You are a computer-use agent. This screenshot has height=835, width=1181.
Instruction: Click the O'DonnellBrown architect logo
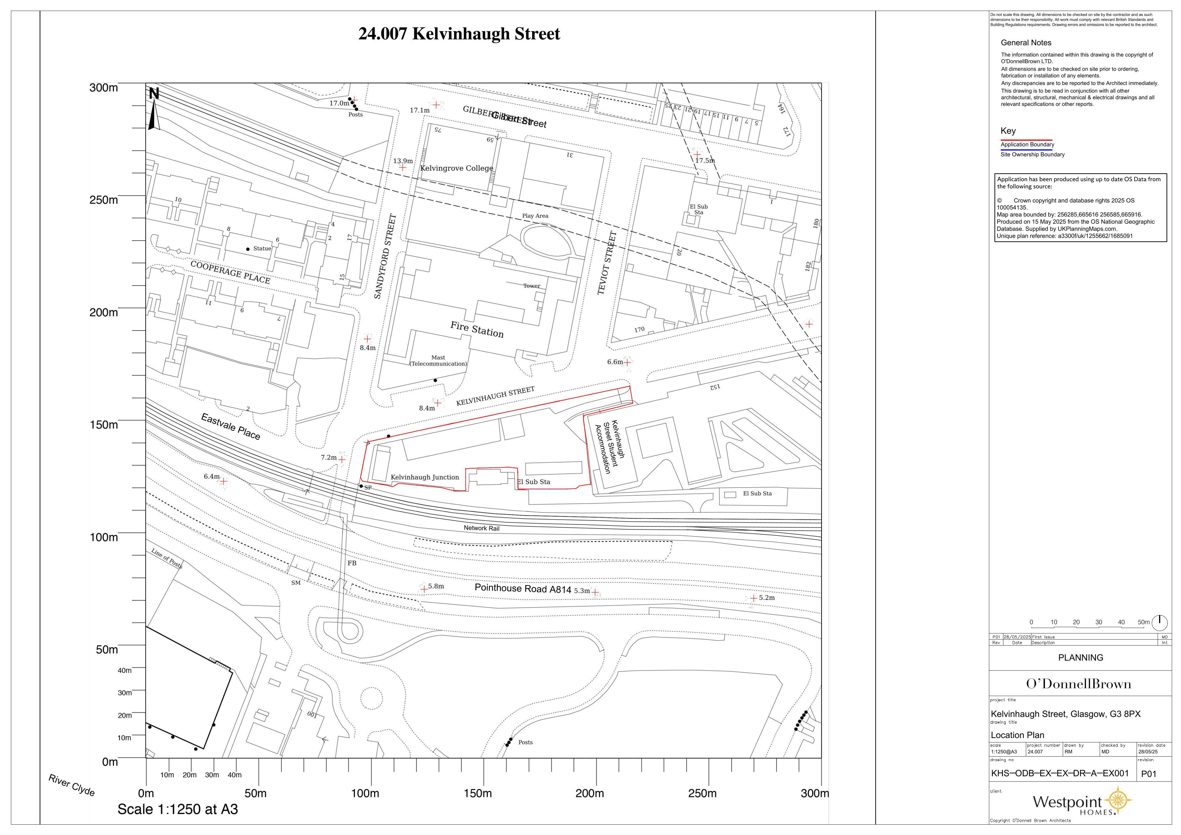[1079, 684]
